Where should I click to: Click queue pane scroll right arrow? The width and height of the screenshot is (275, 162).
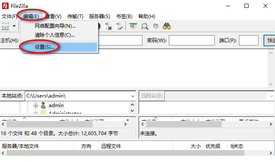(x=271, y=153)
